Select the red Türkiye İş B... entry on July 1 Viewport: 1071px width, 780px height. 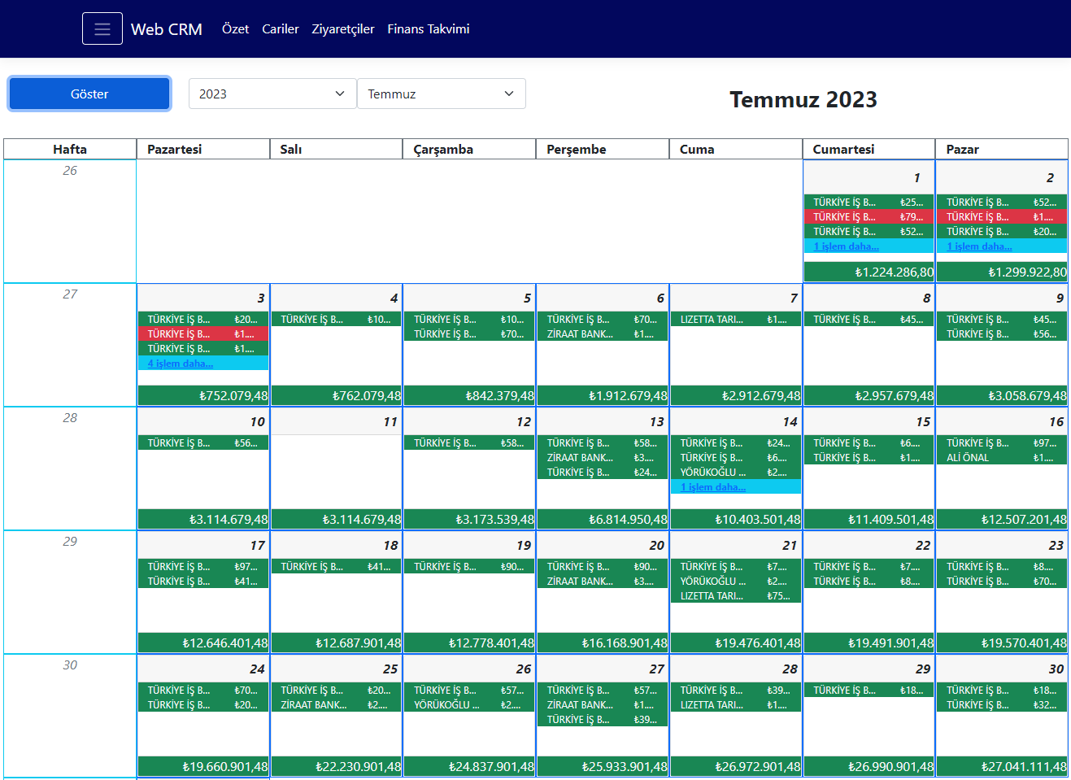coord(869,217)
